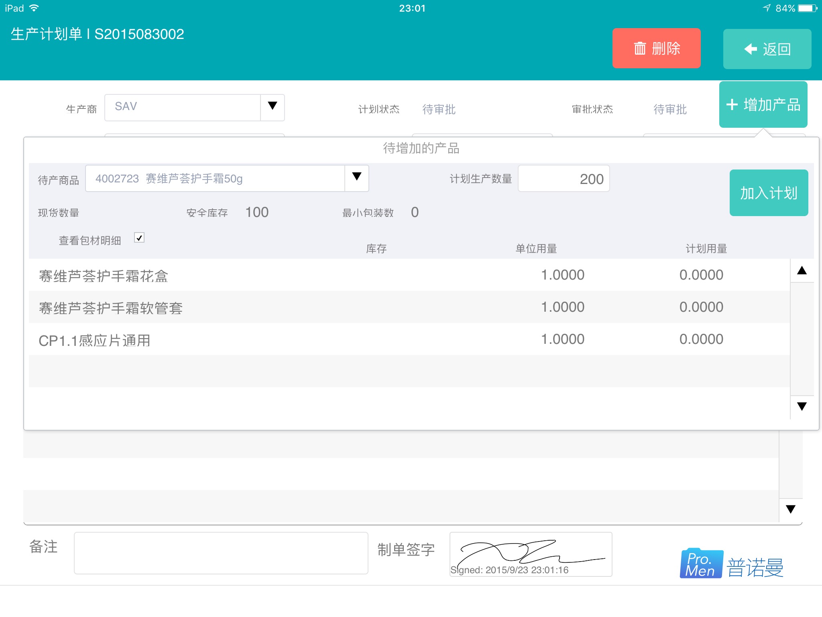This screenshot has width=822, height=617.
Task: Toggle the 查看包材明细 checkbox
Action: click(x=139, y=238)
